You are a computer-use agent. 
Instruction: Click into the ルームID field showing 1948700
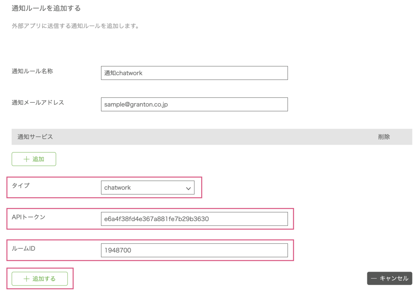point(194,250)
